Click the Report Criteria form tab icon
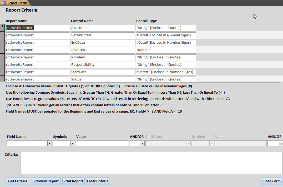283x187 pixels. tap(3, 3)
